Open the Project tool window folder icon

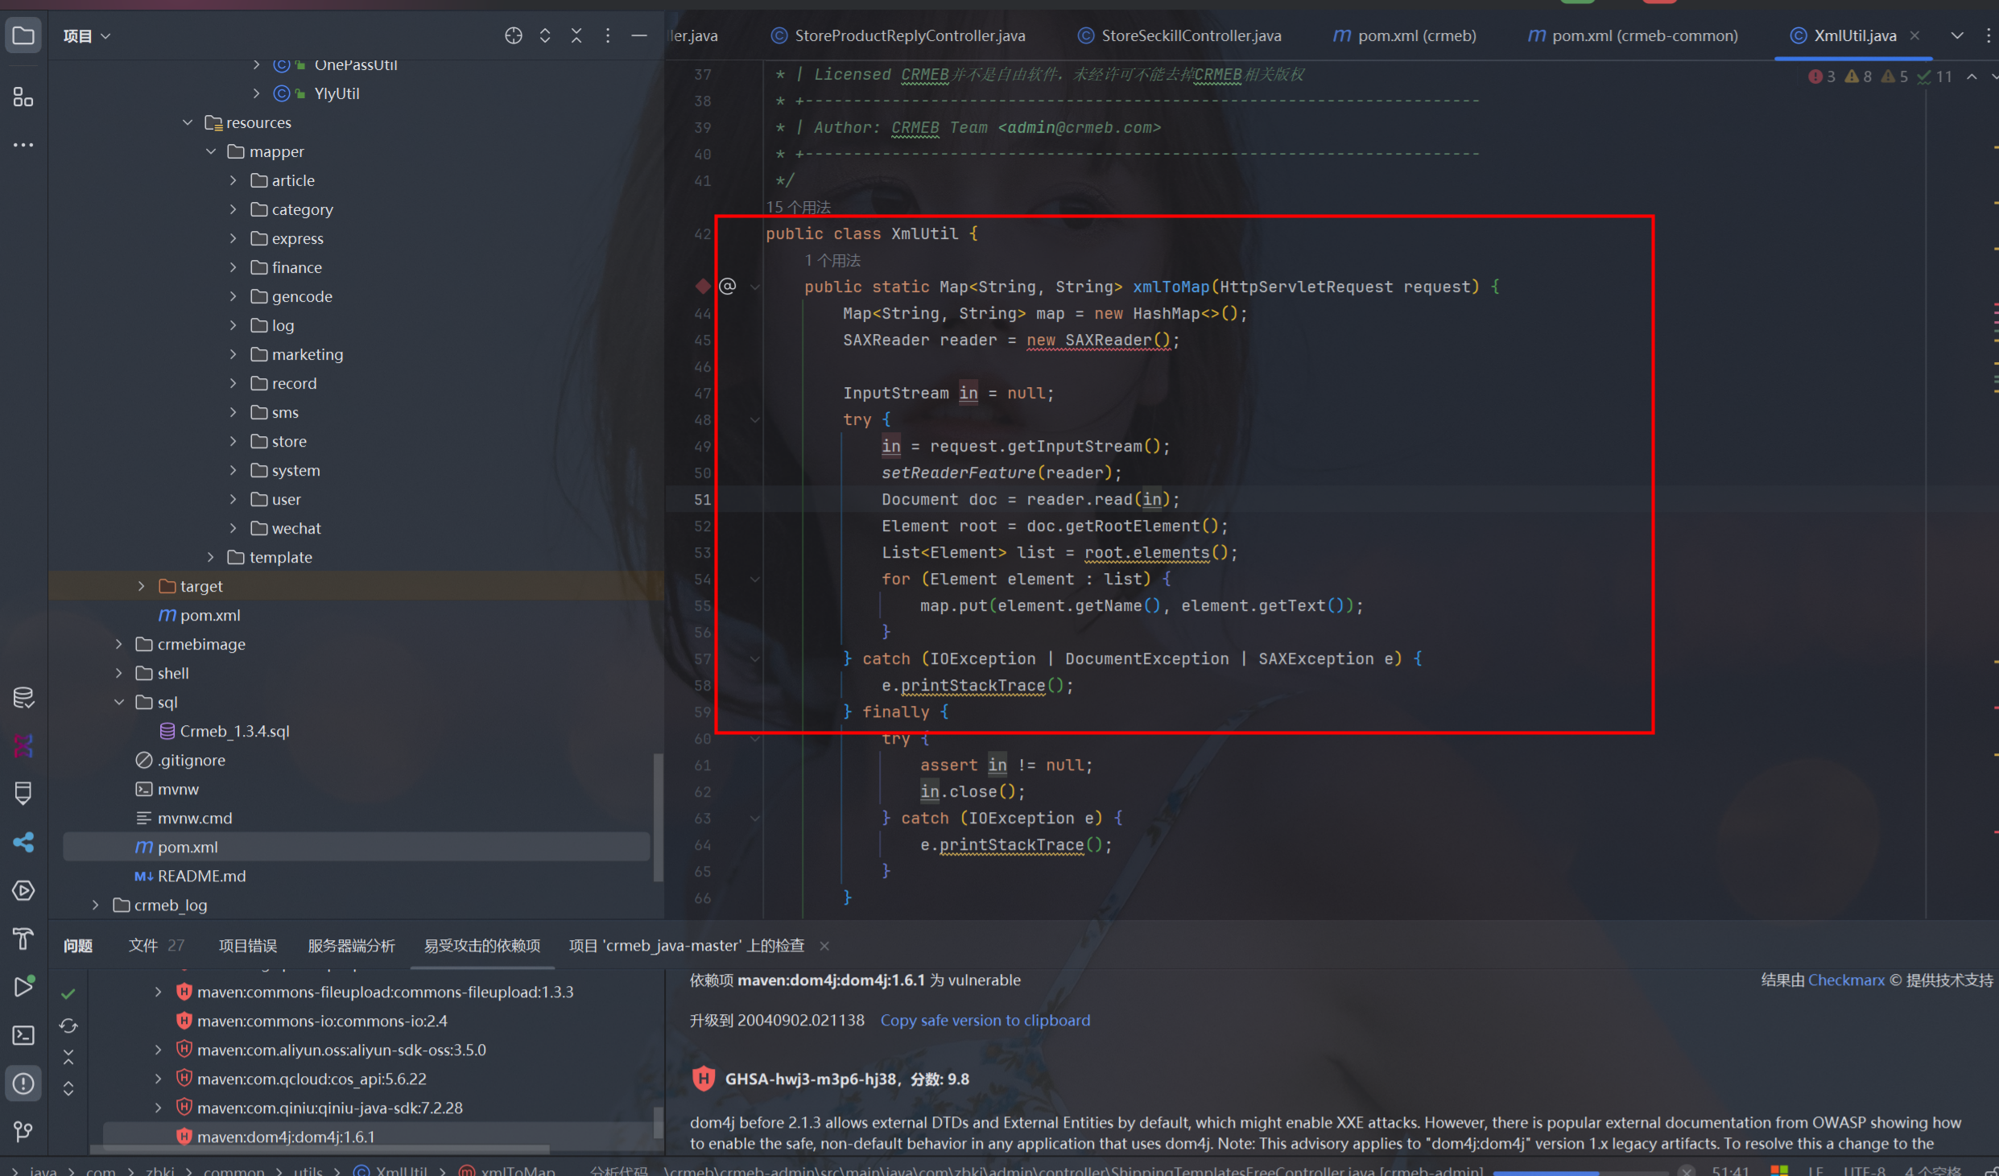pyautogui.click(x=23, y=35)
